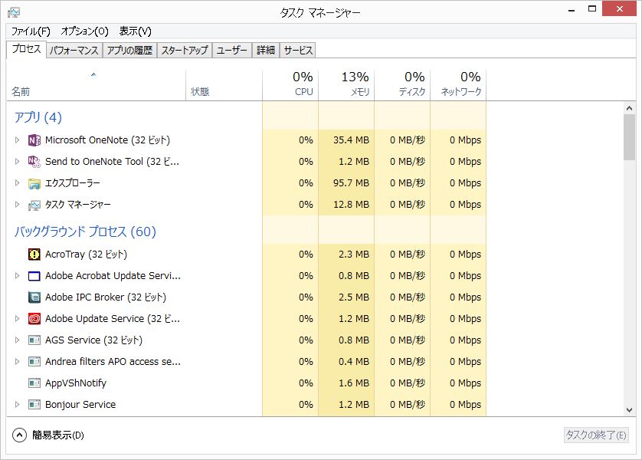The image size is (642, 460).
Task: Click the タスク マネージャー process icon
Action: pyautogui.click(x=34, y=205)
